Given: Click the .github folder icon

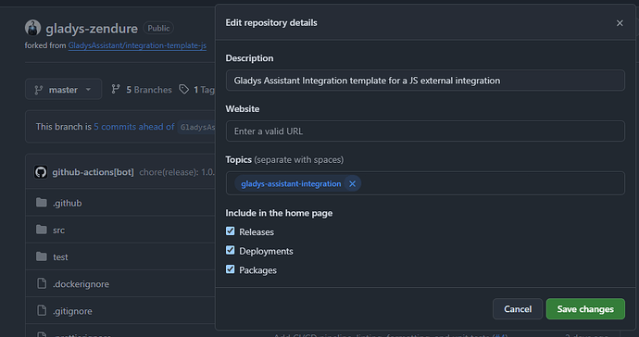Looking at the screenshot, I should 42,203.
